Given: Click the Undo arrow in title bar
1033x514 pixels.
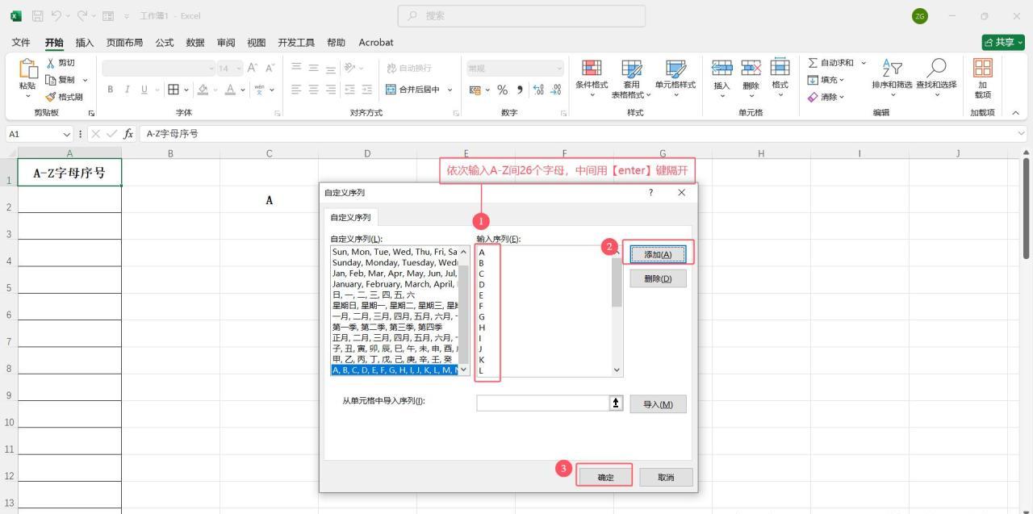Looking at the screenshot, I should [x=56, y=16].
